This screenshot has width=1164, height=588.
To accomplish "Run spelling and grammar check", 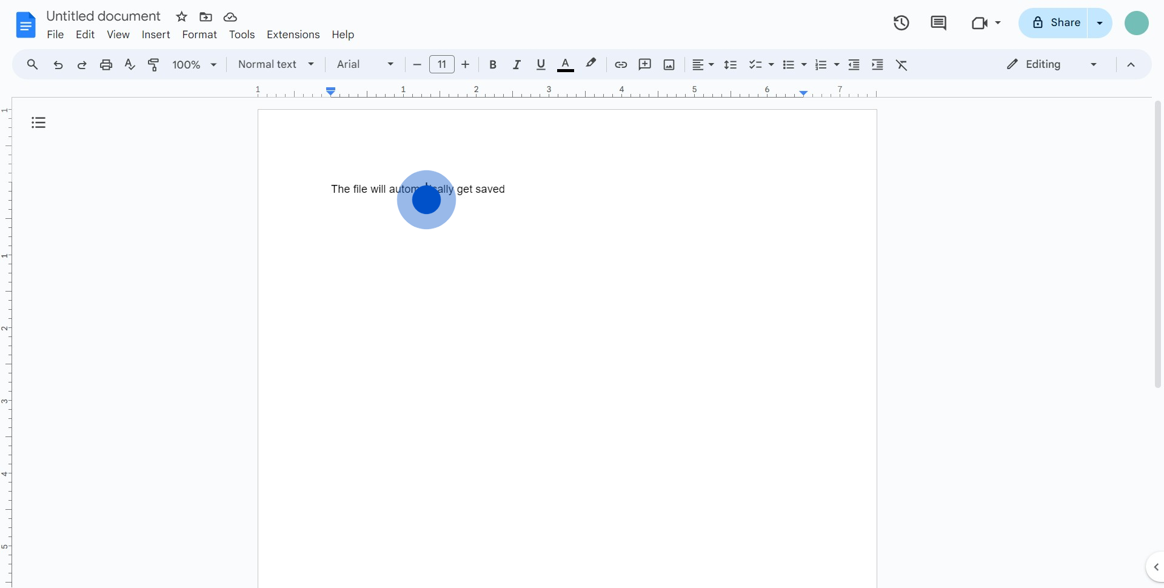I will (x=130, y=64).
